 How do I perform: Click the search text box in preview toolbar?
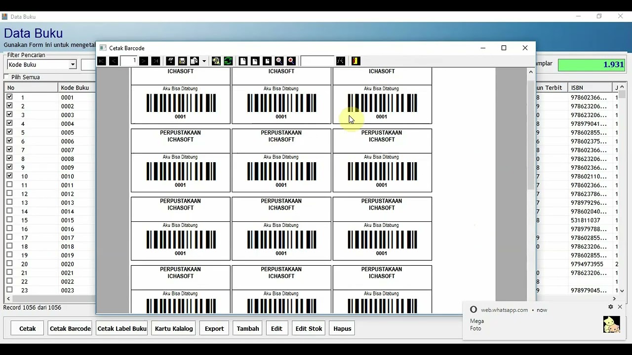click(317, 61)
